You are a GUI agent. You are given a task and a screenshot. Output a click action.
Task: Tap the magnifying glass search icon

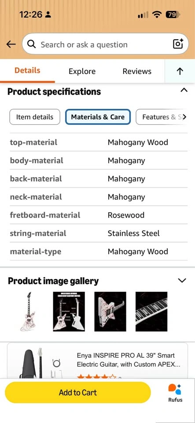click(32, 44)
